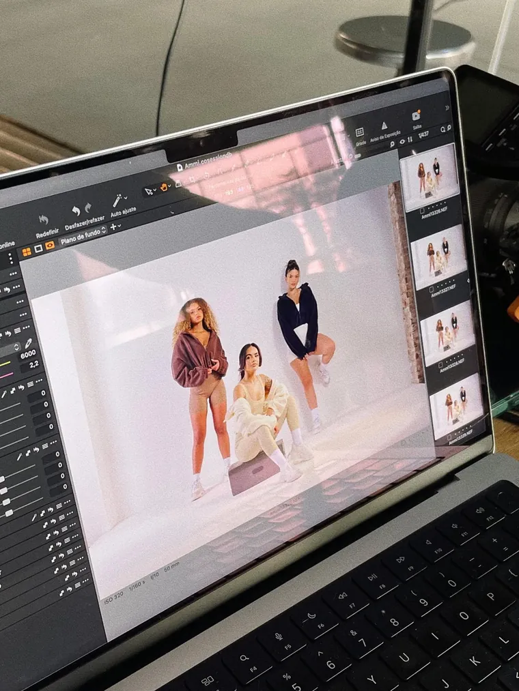Click the 50 mm focal length readout

[171, 568]
